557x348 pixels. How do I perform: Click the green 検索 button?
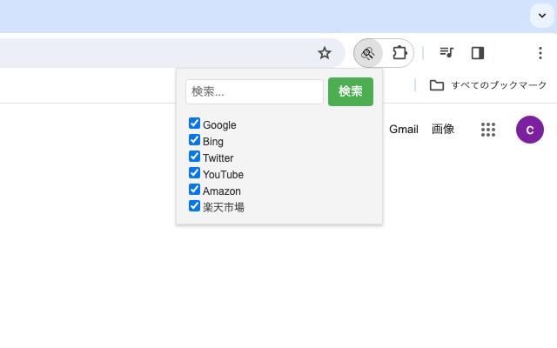click(351, 91)
